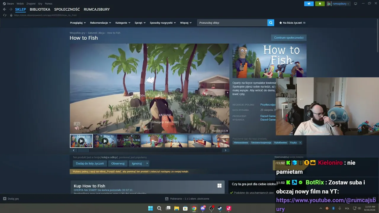Viewport: 379px width, 213px height.
Task: Click the Ignoruj button
Action: [137, 163]
